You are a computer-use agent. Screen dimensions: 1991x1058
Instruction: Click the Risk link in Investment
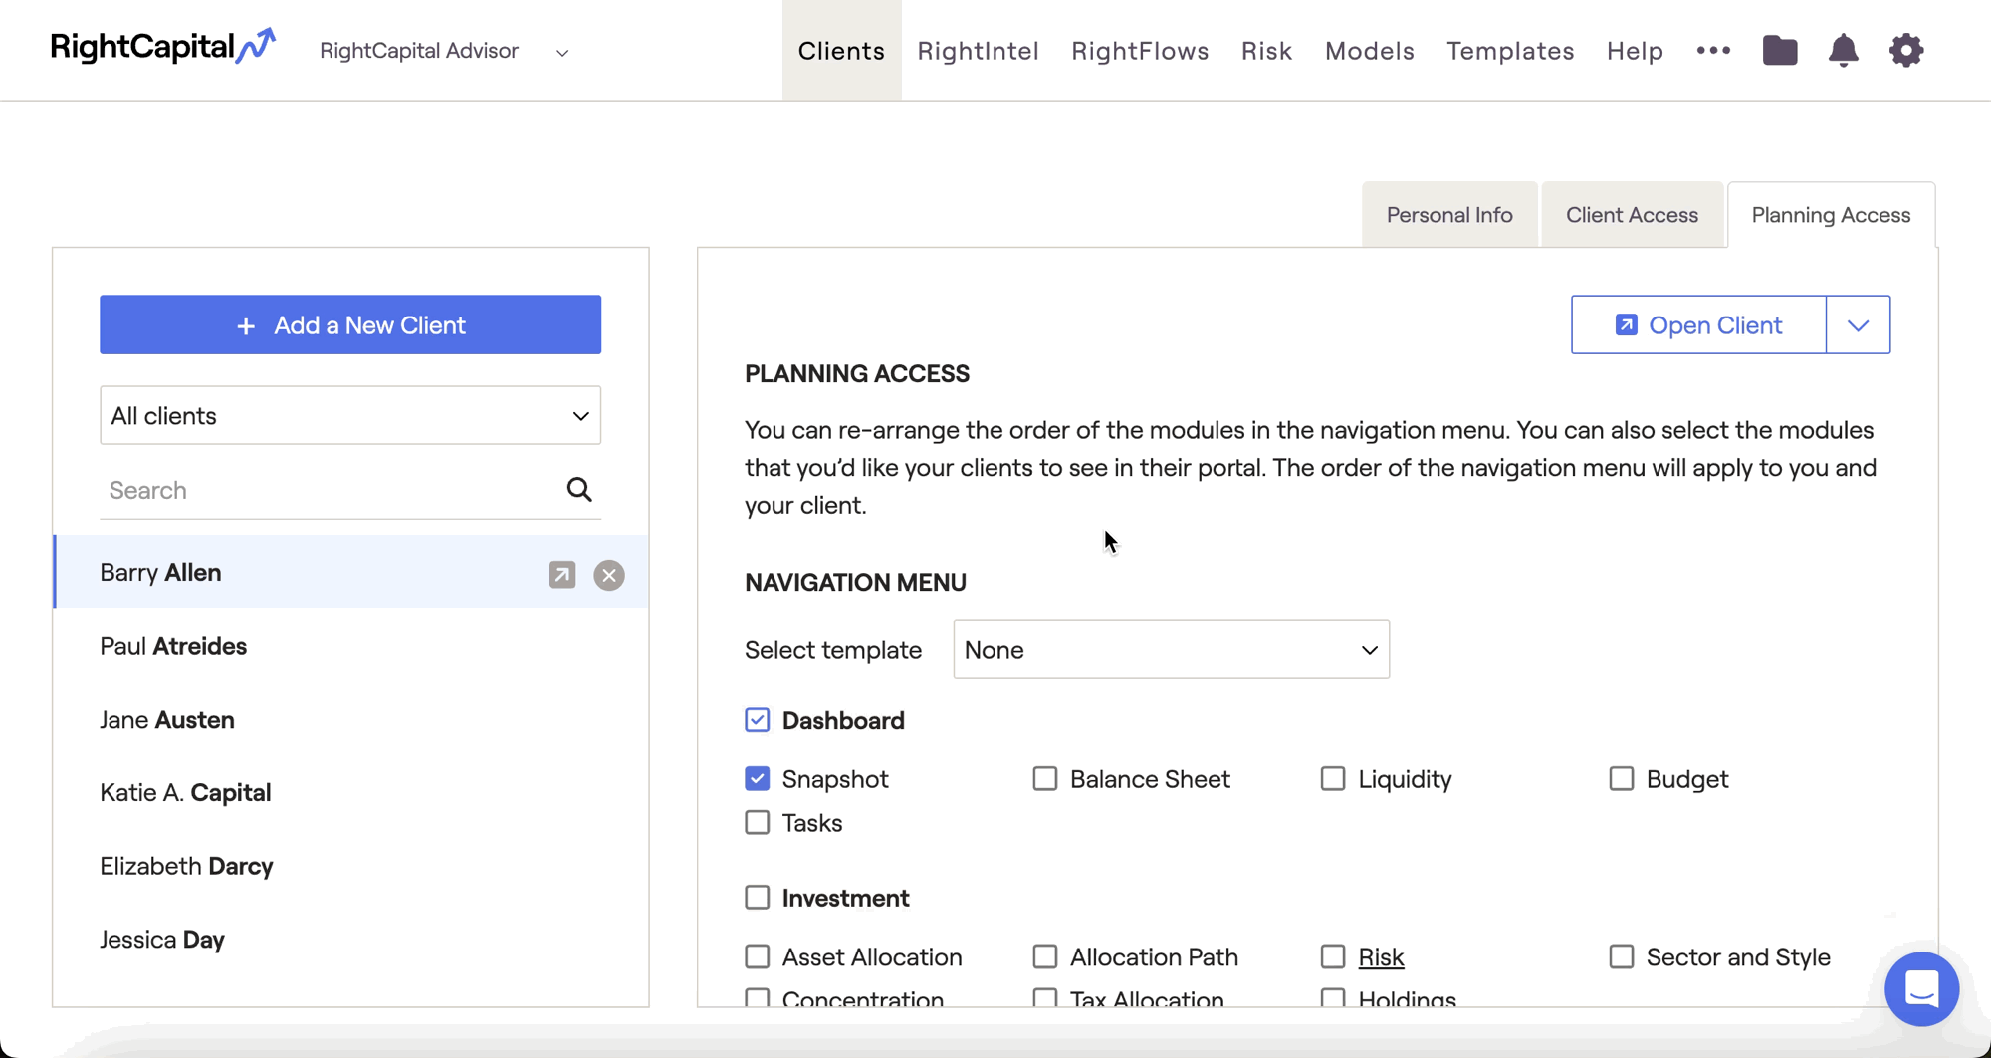1381,956
